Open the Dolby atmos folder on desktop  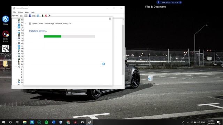(6, 66)
